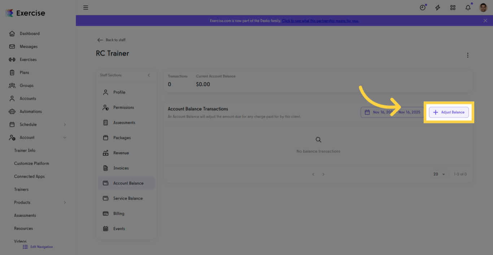Collapse the Account sidebar menu
This screenshot has width=493, height=255.
click(x=65, y=137)
